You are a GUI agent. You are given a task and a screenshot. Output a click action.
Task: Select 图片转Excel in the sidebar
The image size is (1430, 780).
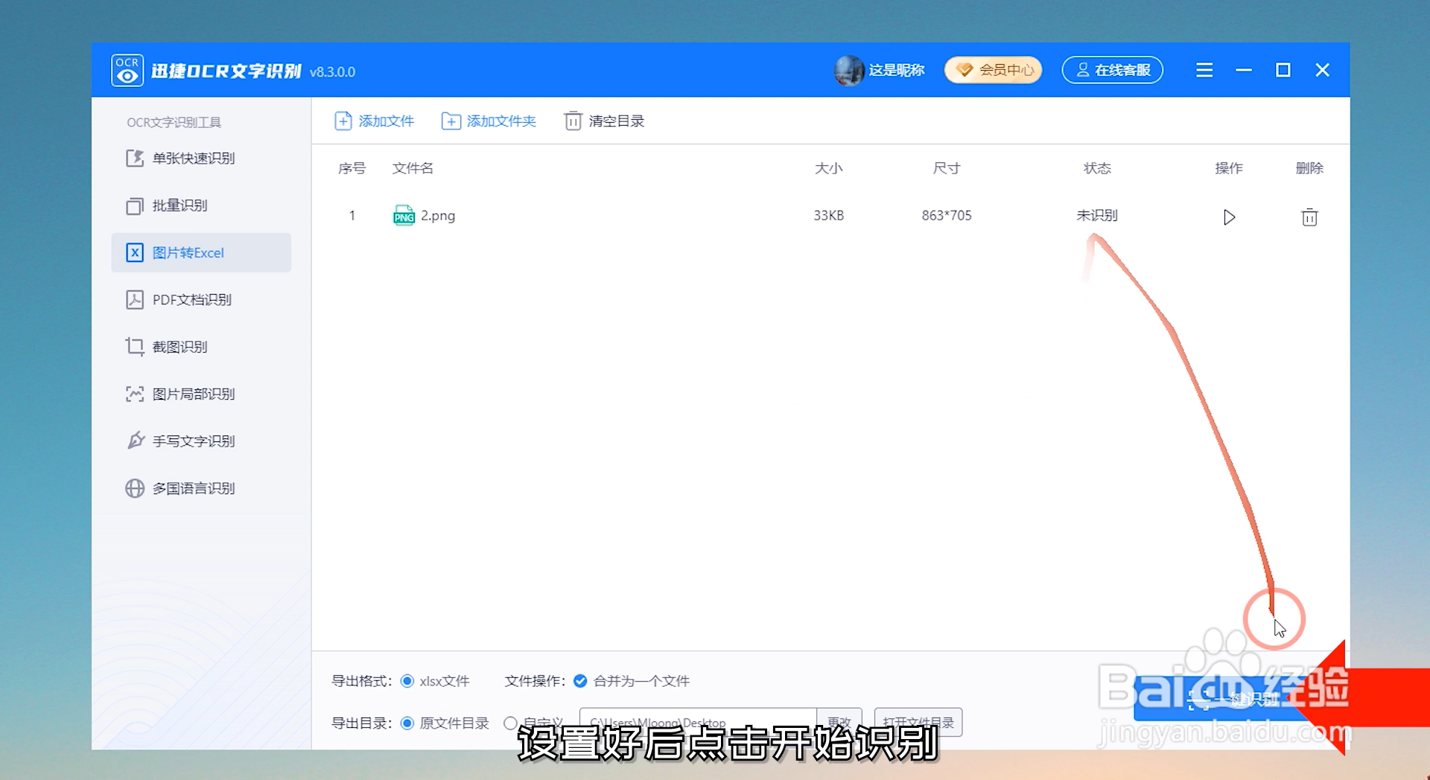pyautogui.click(x=201, y=252)
